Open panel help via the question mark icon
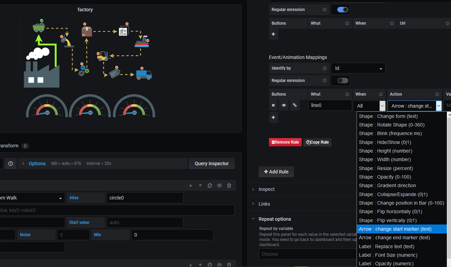 [10, 163]
